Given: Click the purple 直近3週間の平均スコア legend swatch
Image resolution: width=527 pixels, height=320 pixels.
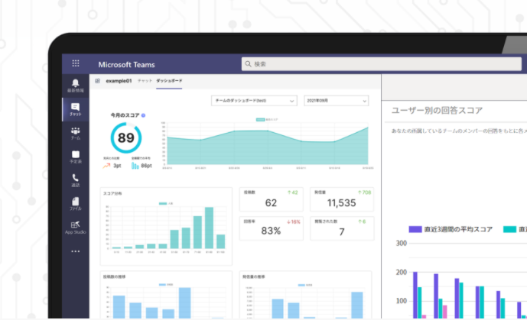Looking at the screenshot, I should pyautogui.click(x=415, y=229).
